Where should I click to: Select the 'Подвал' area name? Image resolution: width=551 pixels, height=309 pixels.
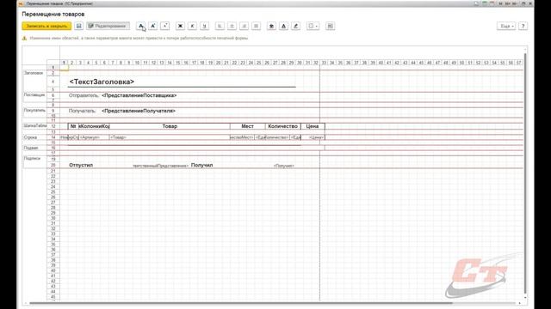[31, 148]
